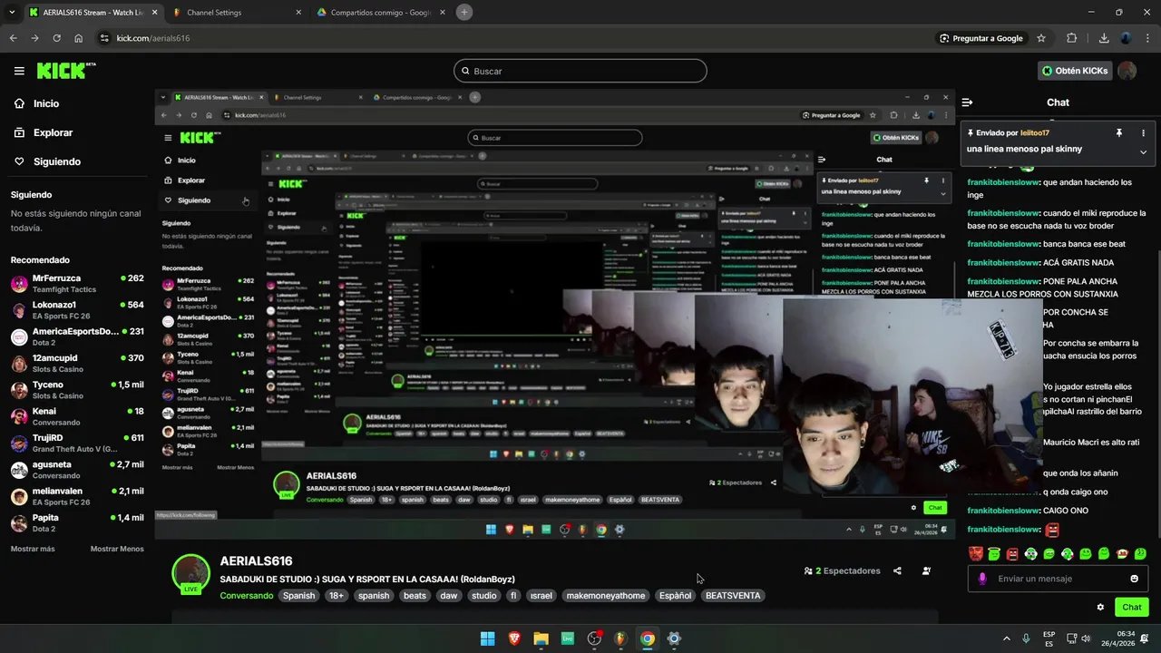1161x653 pixels.
Task: Send message with green Chat button
Action: click(1132, 608)
